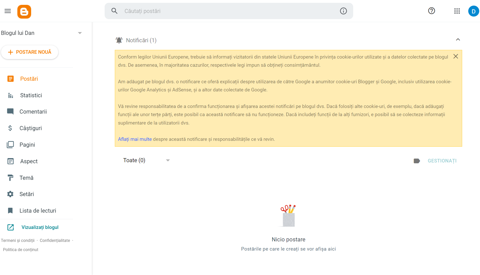Select Temă in the sidebar

tap(26, 178)
